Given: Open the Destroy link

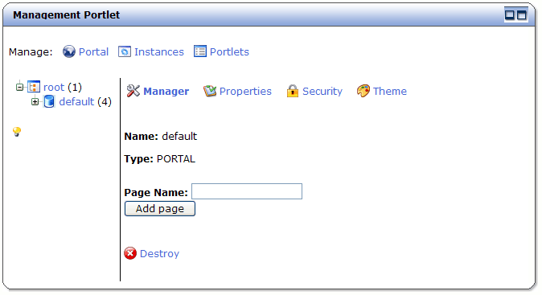Looking at the screenshot, I should [x=159, y=253].
